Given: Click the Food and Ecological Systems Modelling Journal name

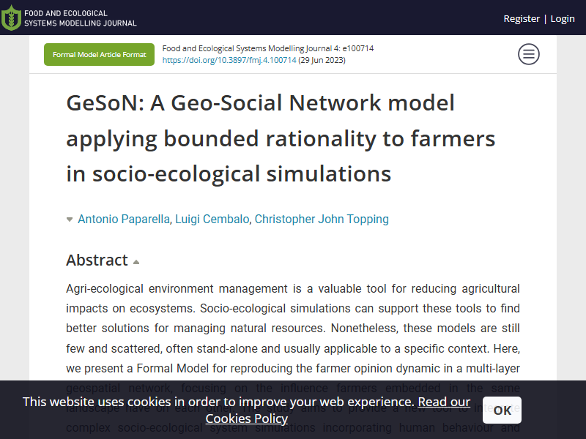Looking at the screenshot, I should [81, 18].
